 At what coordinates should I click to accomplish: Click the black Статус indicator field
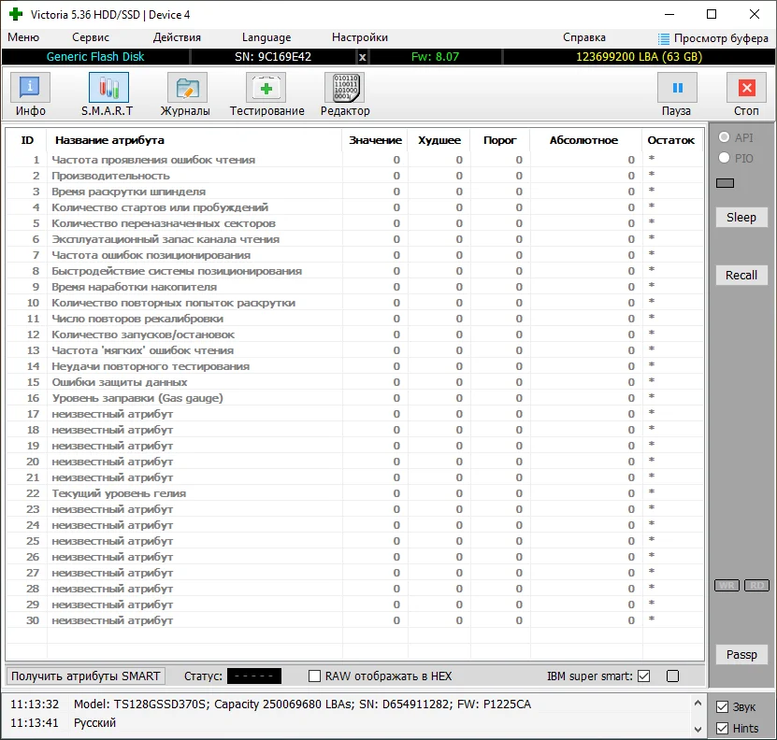tap(254, 676)
